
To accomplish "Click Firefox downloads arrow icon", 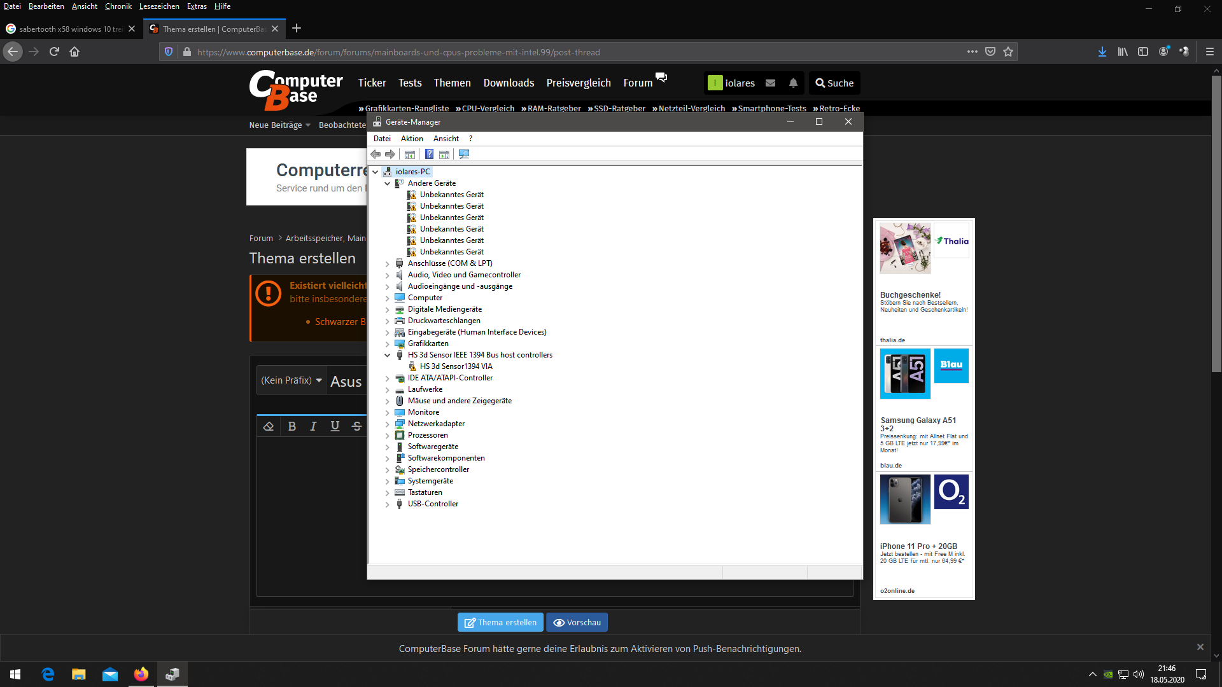I will [1102, 52].
